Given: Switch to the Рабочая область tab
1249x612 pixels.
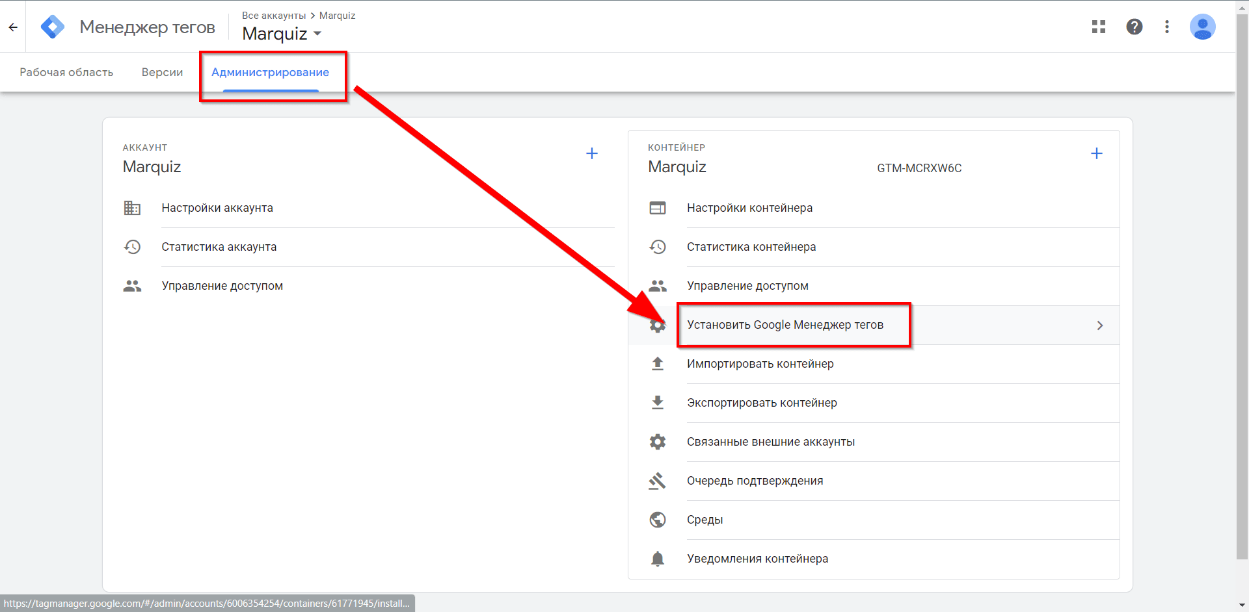Looking at the screenshot, I should pos(66,72).
